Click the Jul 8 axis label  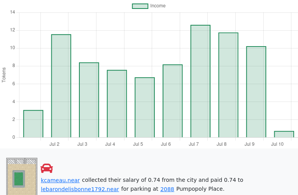pyautogui.click(x=222, y=144)
